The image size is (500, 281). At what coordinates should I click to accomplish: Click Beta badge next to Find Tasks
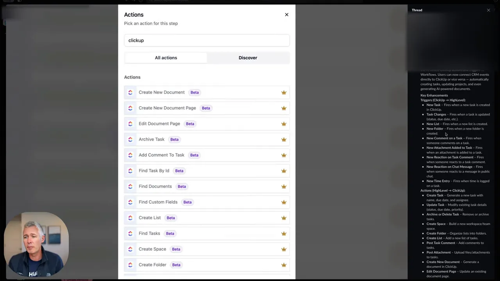[170, 233]
